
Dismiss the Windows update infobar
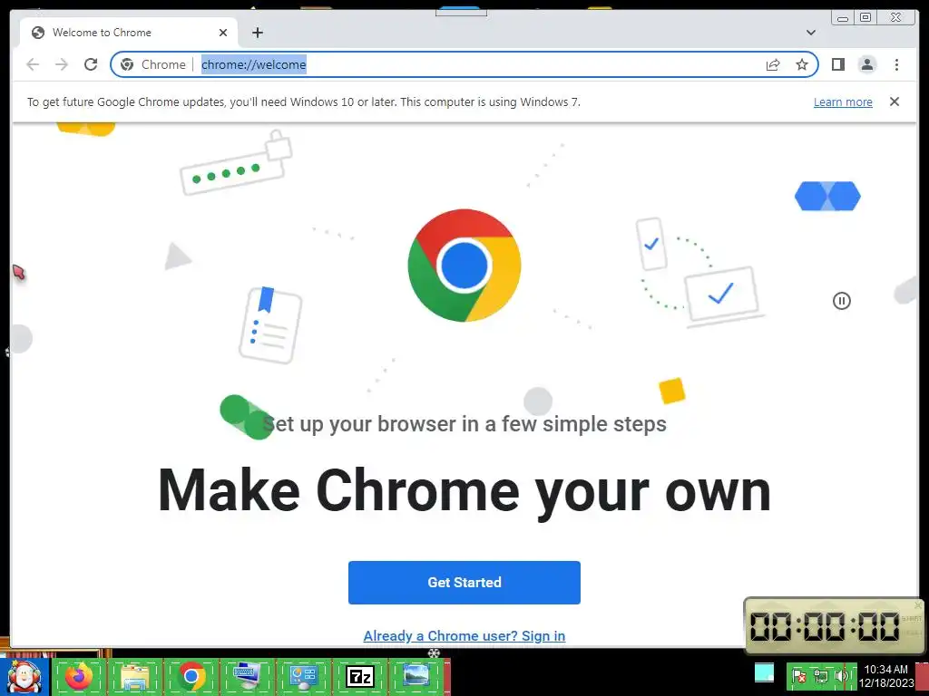tap(895, 101)
